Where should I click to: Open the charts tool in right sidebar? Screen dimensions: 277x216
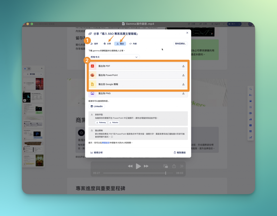[250, 119]
